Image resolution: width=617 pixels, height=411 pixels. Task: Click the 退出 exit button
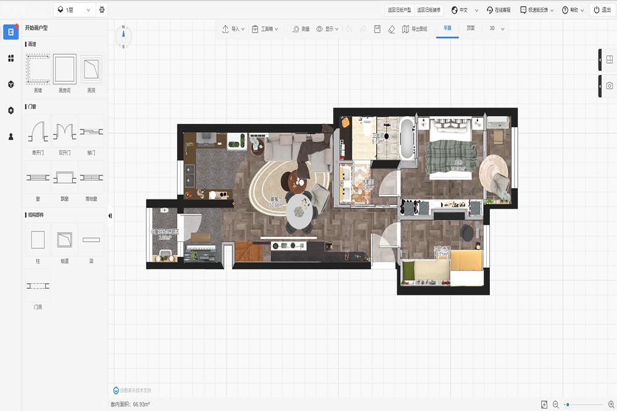coord(602,10)
